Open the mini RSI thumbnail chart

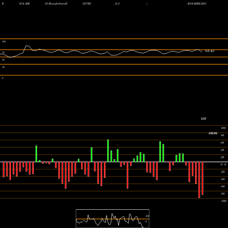click(113, 218)
